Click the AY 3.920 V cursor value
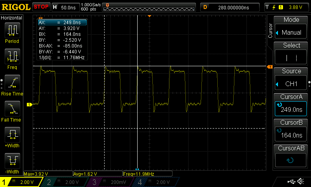 tap(72, 28)
